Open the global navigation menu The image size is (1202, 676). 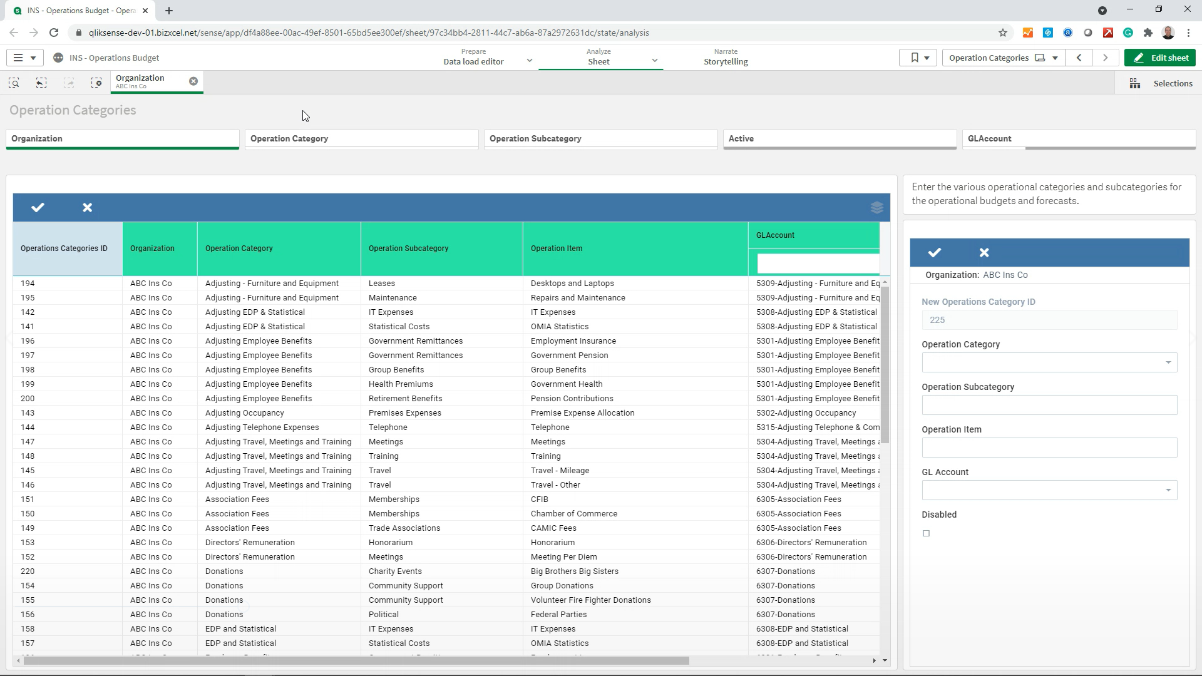(24, 58)
